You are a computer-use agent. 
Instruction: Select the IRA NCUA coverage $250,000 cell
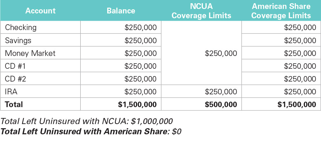click(201, 91)
